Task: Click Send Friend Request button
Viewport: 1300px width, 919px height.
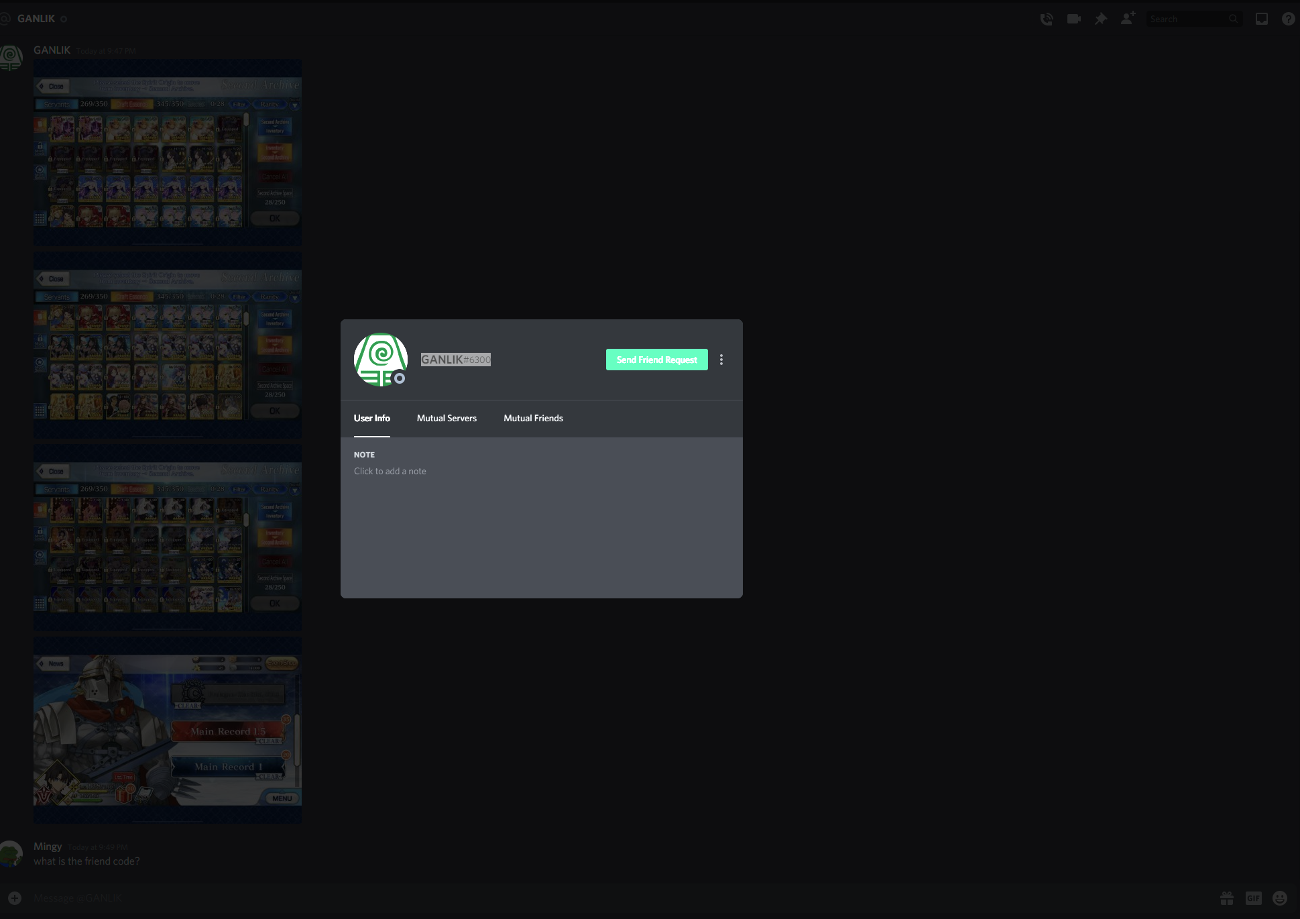Action: 656,360
